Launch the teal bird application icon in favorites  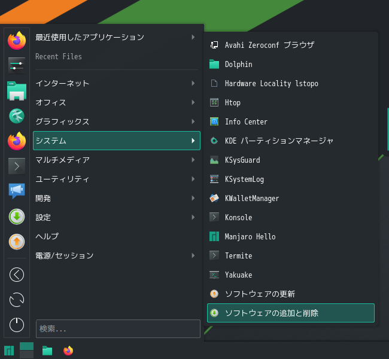point(17,116)
